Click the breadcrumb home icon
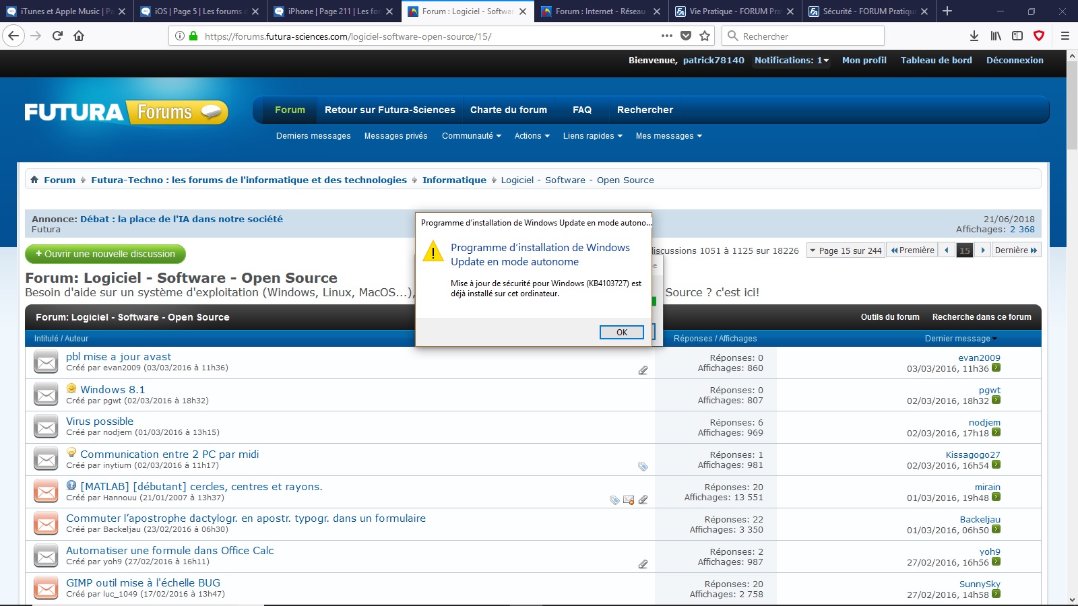This screenshot has height=606, width=1078. (34, 180)
